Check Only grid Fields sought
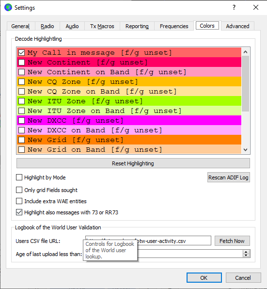 point(19,190)
